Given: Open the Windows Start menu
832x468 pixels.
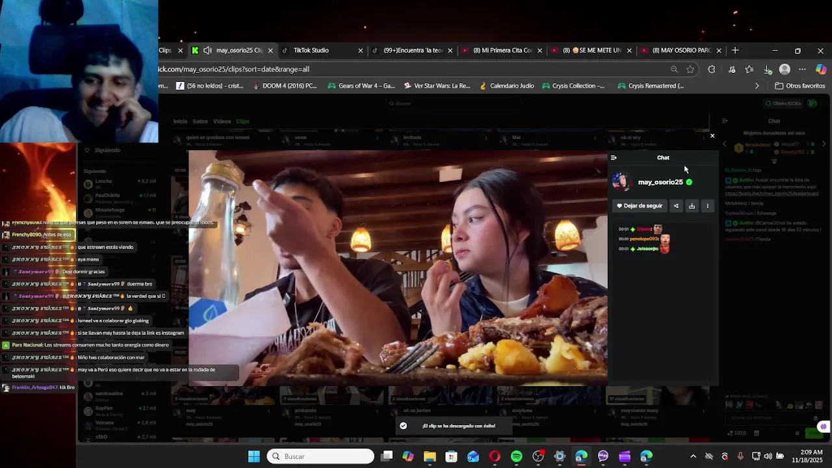Looking at the screenshot, I should [x=254, y=456].
